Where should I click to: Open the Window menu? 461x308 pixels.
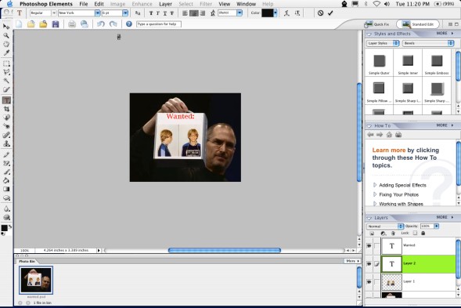(246, 4)
